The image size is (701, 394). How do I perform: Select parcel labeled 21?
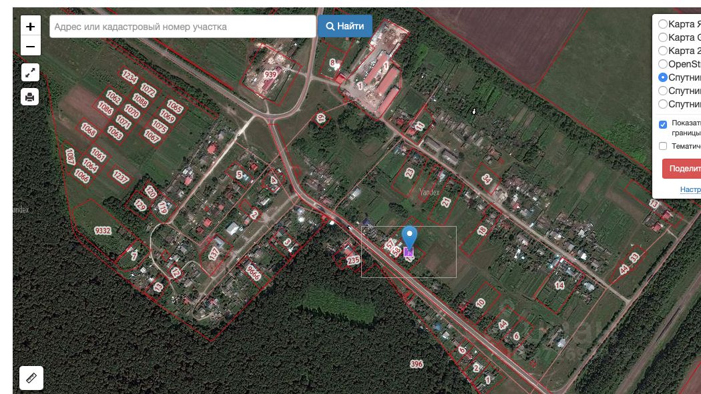(446, 202)
